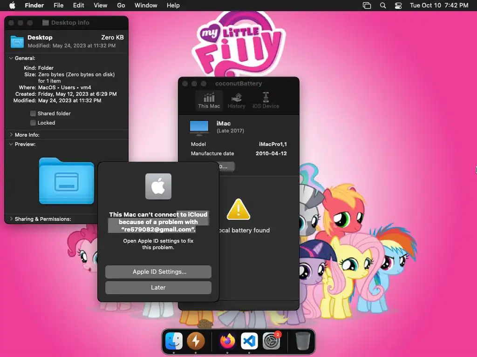Open Spotlight search in menu bar

(383, 6)
